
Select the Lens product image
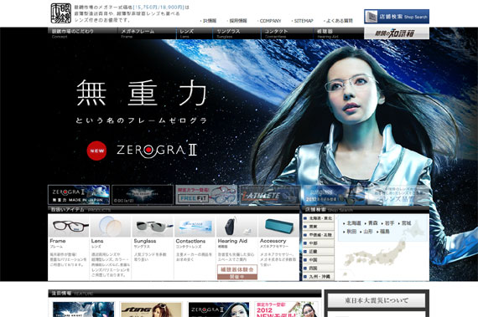(x=111, y=226)
